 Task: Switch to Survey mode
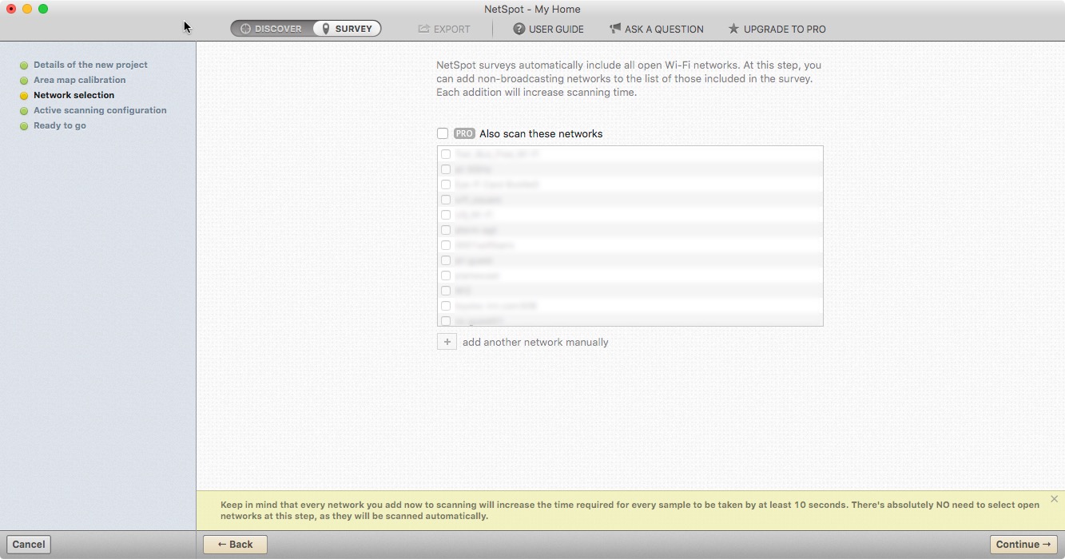pyautogui.click(x=347, y=29)
